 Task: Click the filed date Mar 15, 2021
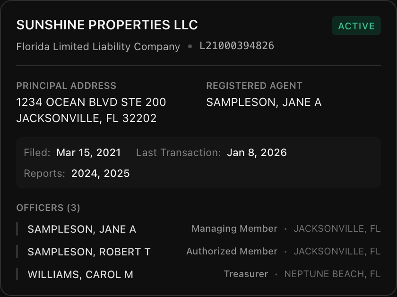coord(88,153)
